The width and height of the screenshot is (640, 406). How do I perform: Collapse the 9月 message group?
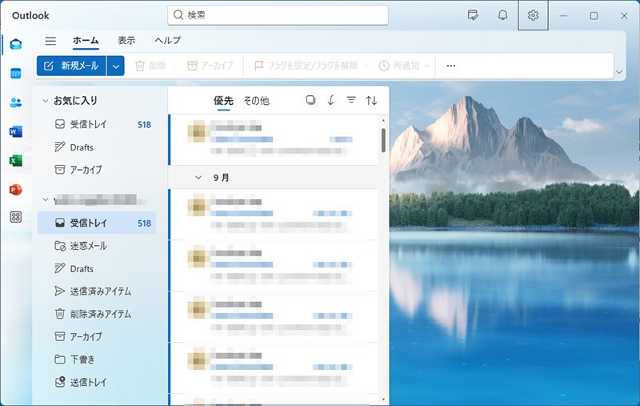(198, 177)
